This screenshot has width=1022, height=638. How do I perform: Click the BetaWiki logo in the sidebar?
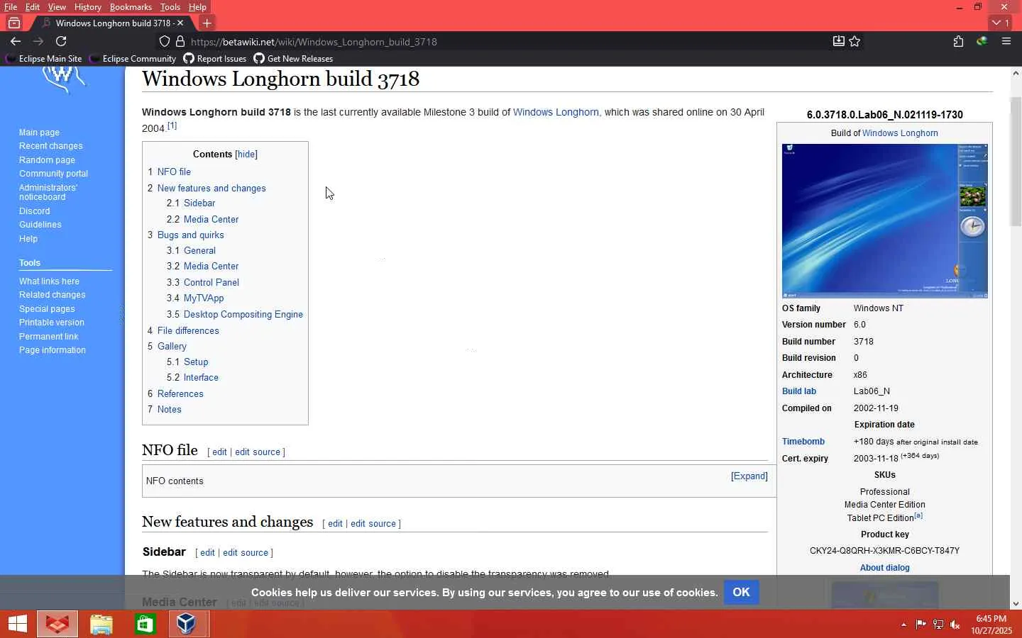tap(63, 79)
